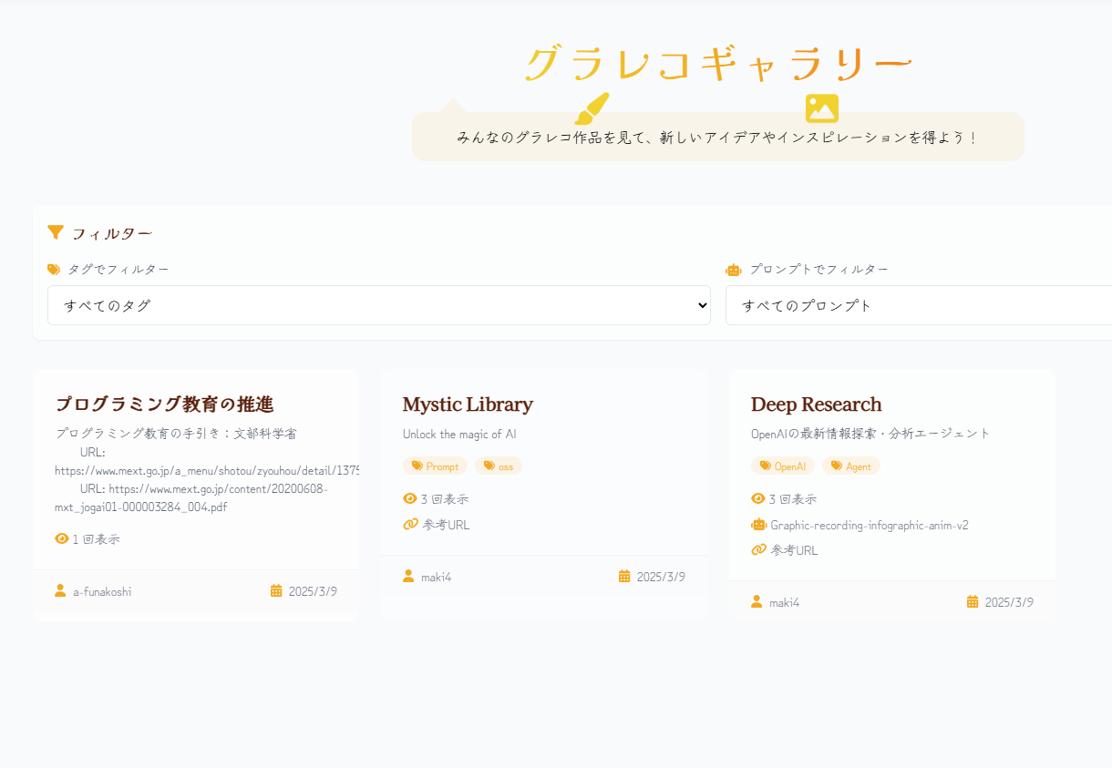Screen dimensions: 1112x768
Task: Open the Deep Research card title
Action: pos(816,404)
